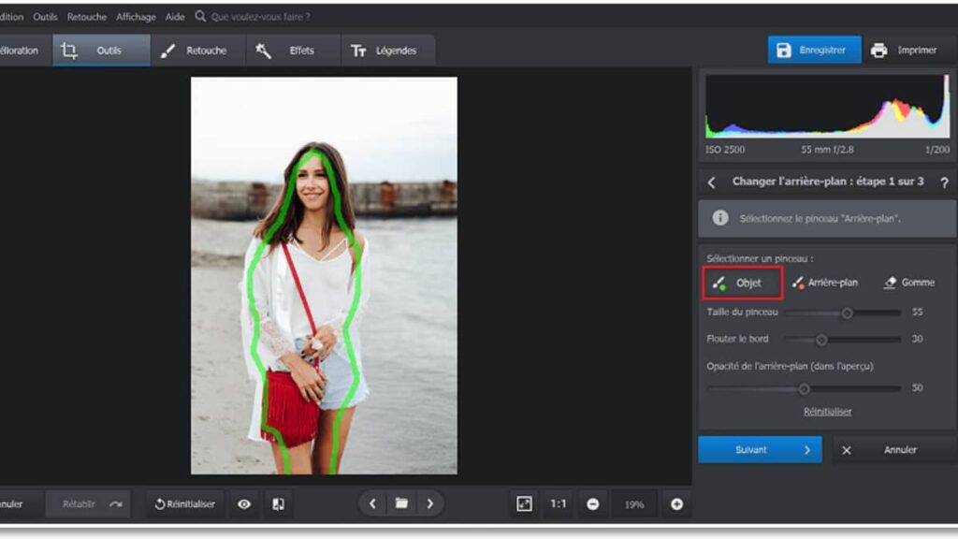Click the 'ISO 2500' text

725,150
